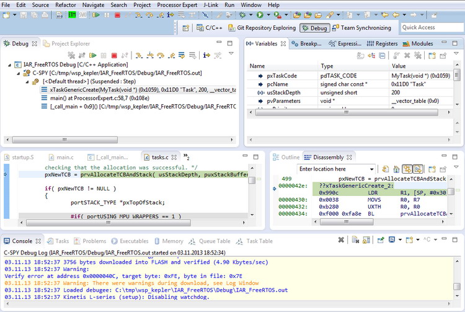
Task: Collapse the Default thread tree node
Action: point(27,81)
